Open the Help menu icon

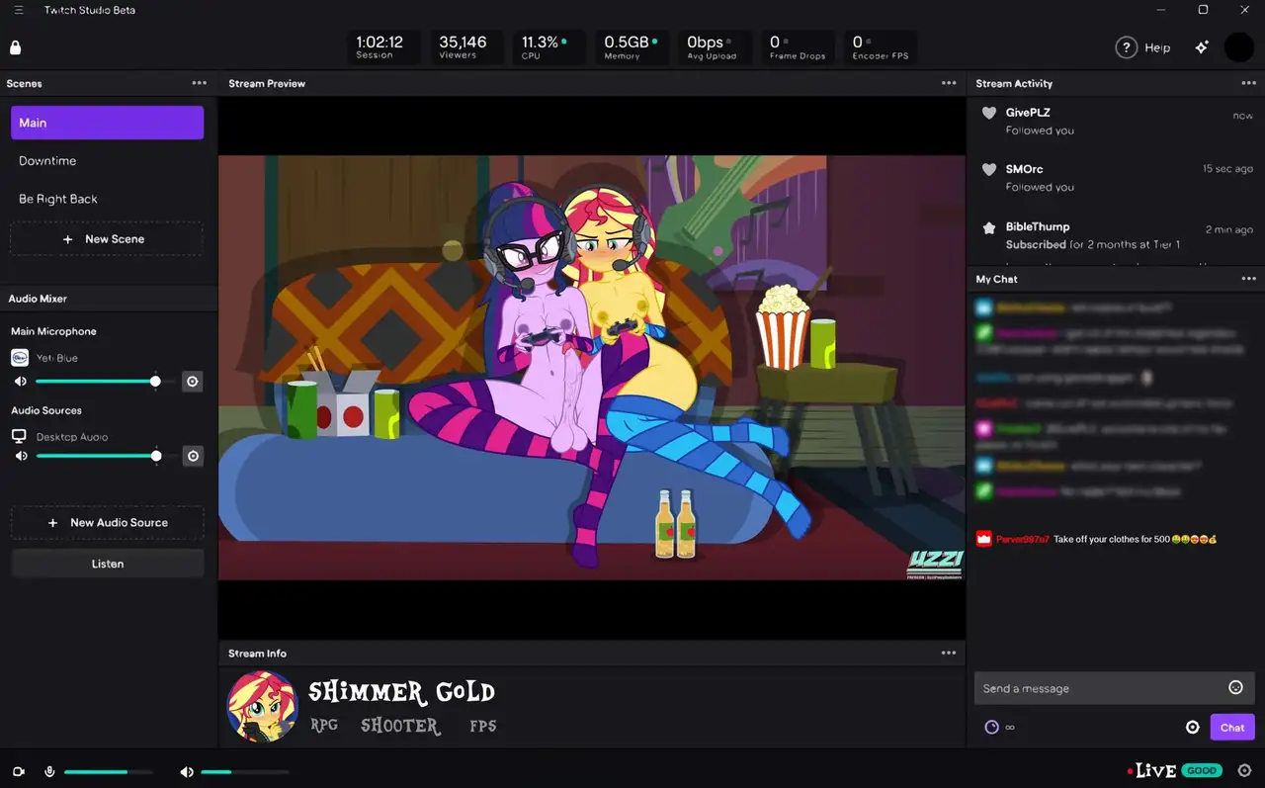point(1126,47)
